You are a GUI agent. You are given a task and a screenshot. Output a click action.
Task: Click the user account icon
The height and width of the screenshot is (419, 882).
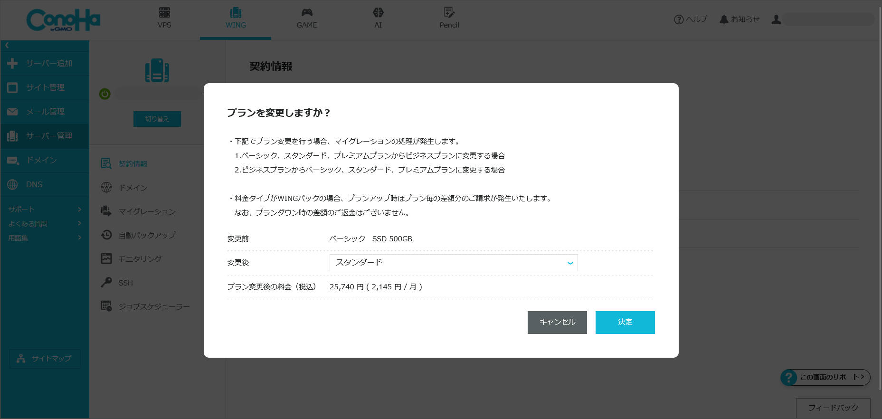pos(776,19)
